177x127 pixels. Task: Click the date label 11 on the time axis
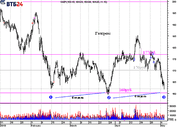2,123
